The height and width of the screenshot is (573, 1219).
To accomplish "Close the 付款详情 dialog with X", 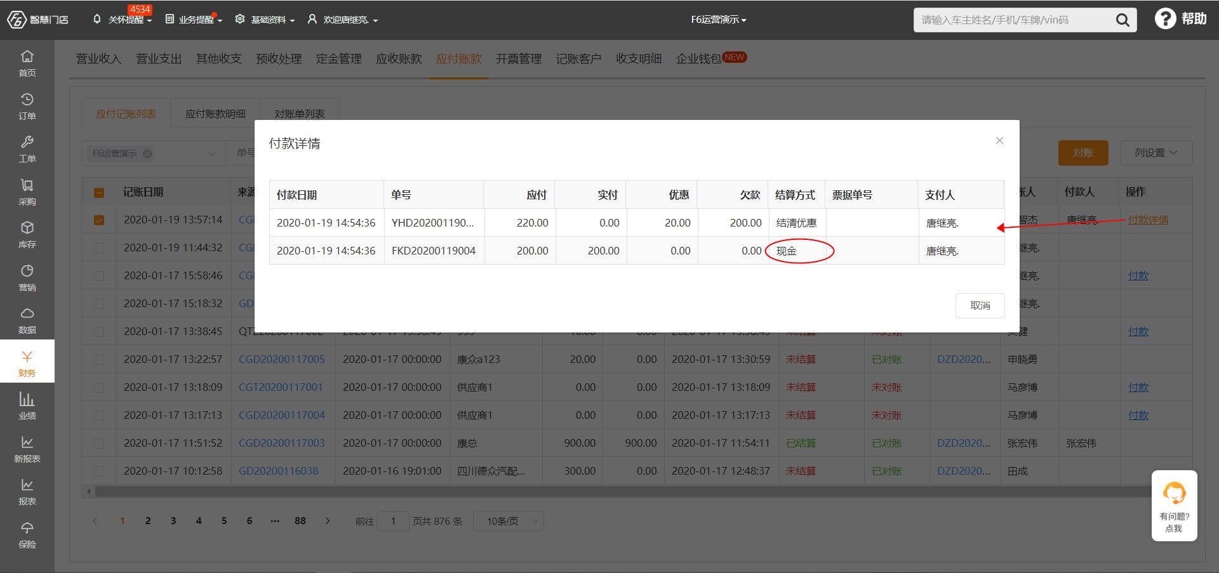I will pyautogui.click(x=999, y=140).
